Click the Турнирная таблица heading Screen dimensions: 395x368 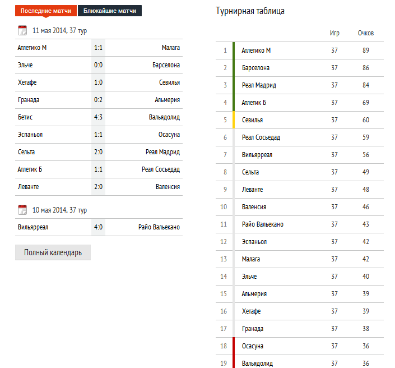point(250,11)
